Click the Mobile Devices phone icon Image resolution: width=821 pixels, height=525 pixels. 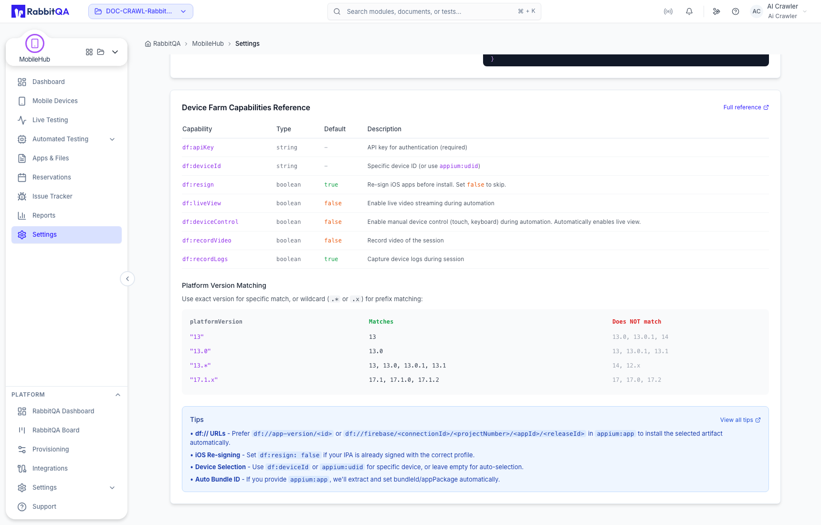pyautogui.click(x=22, y=101)
